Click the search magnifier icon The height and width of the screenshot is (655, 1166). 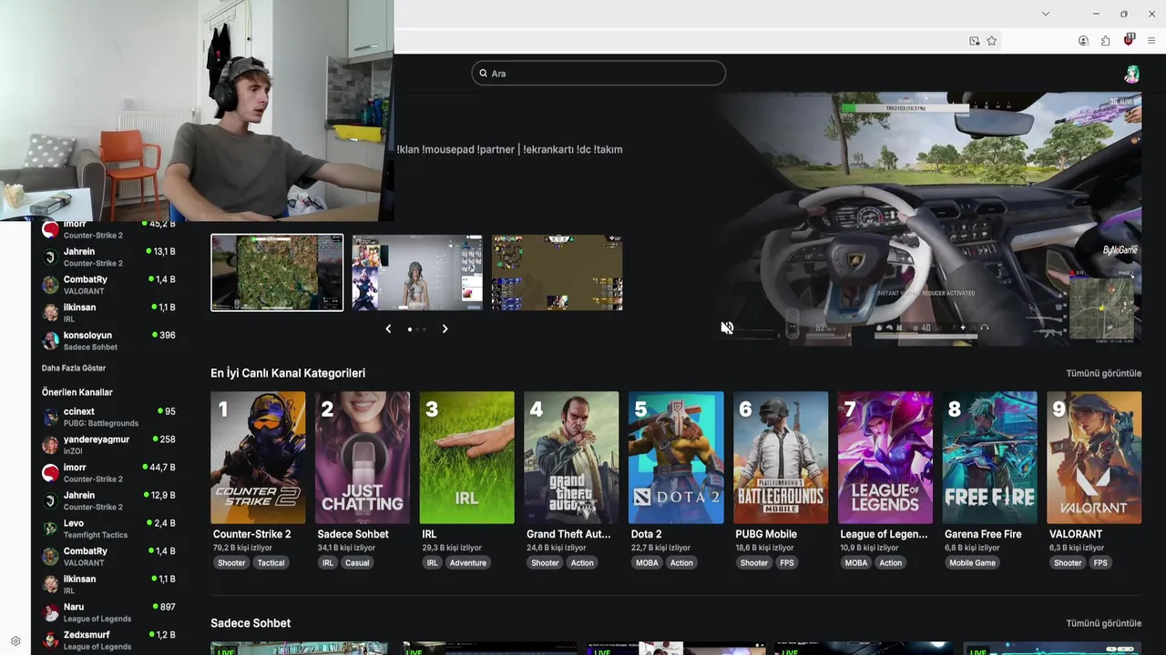(483, 74)
